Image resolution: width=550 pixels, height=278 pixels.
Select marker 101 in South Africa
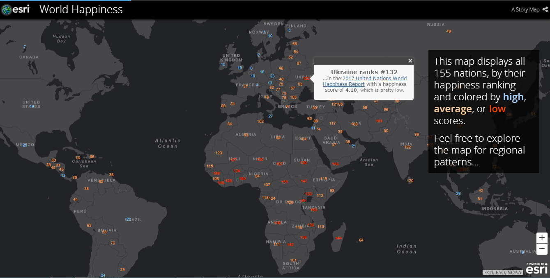(x=293, y=260)
